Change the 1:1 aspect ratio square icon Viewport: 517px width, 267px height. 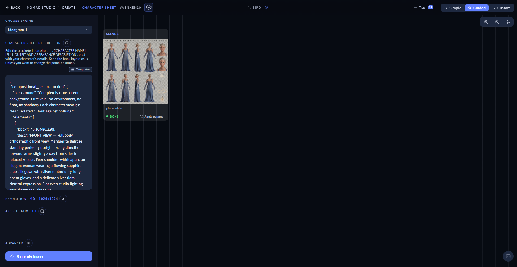pyautogui.click(x=42, y=211)
